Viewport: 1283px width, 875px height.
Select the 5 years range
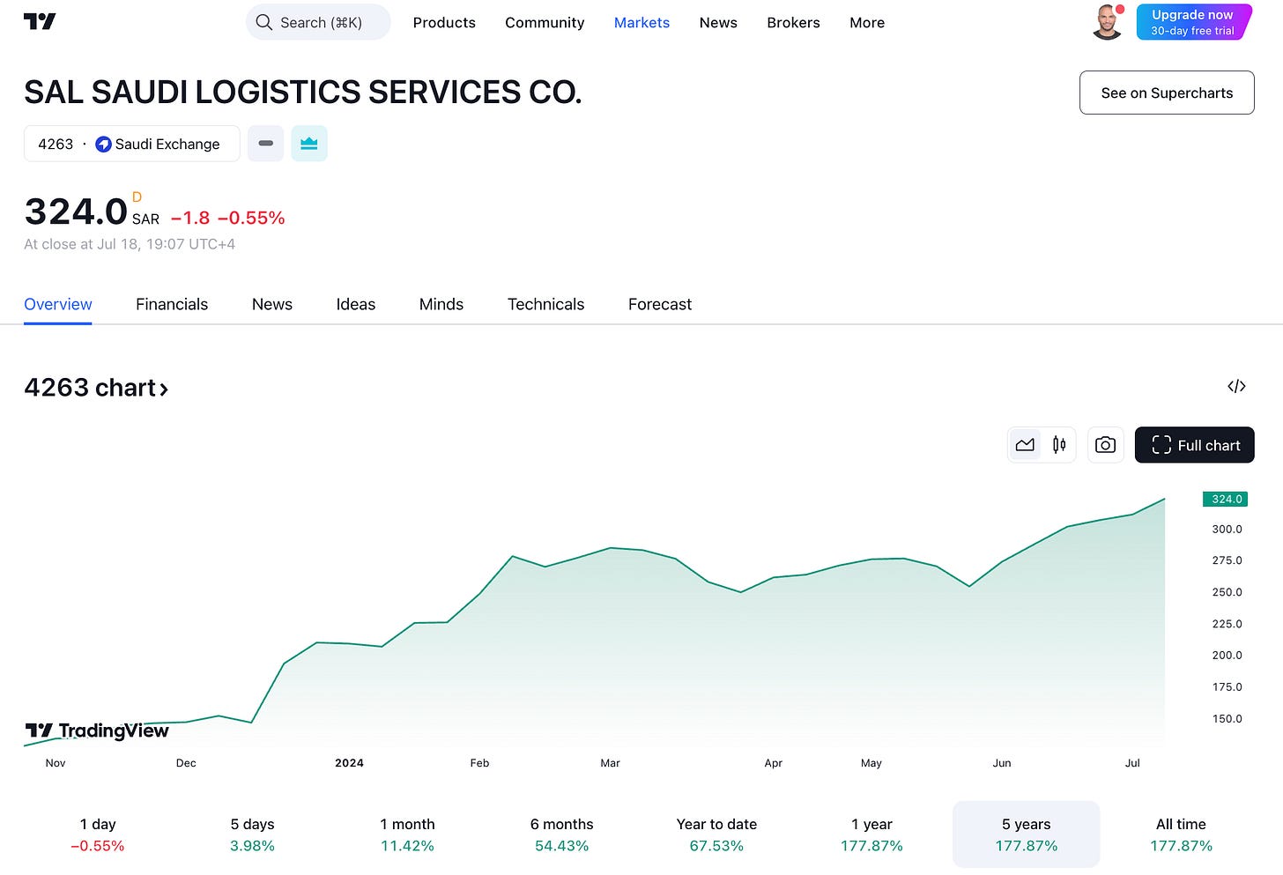[1027, 834]
